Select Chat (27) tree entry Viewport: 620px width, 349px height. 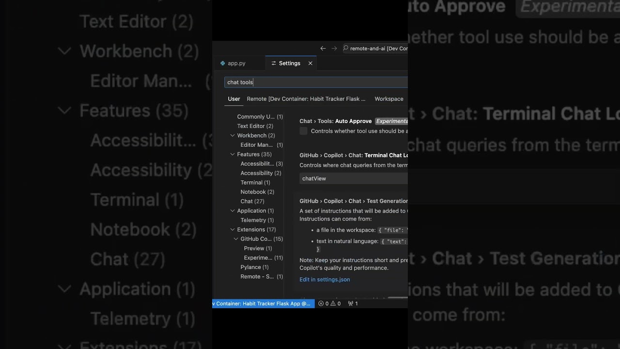(252, 201)
